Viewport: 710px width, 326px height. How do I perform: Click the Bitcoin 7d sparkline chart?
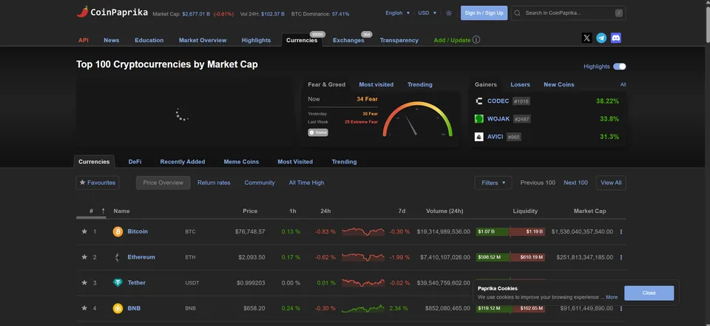363,231
